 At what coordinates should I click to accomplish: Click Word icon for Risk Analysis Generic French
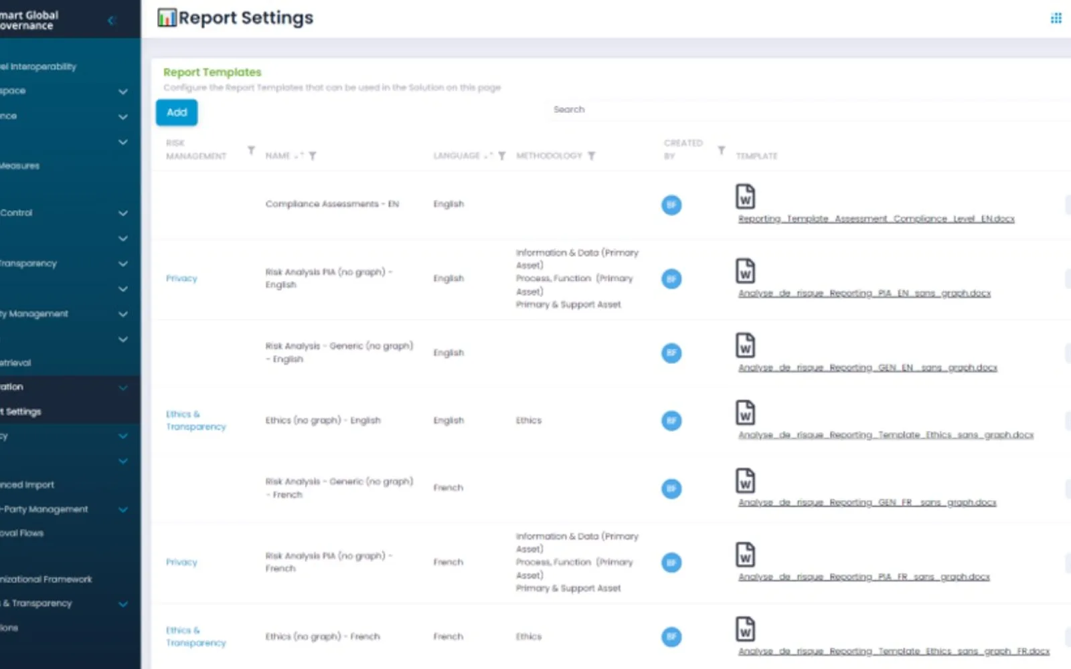pyautogui.click(x=745, y=480)
